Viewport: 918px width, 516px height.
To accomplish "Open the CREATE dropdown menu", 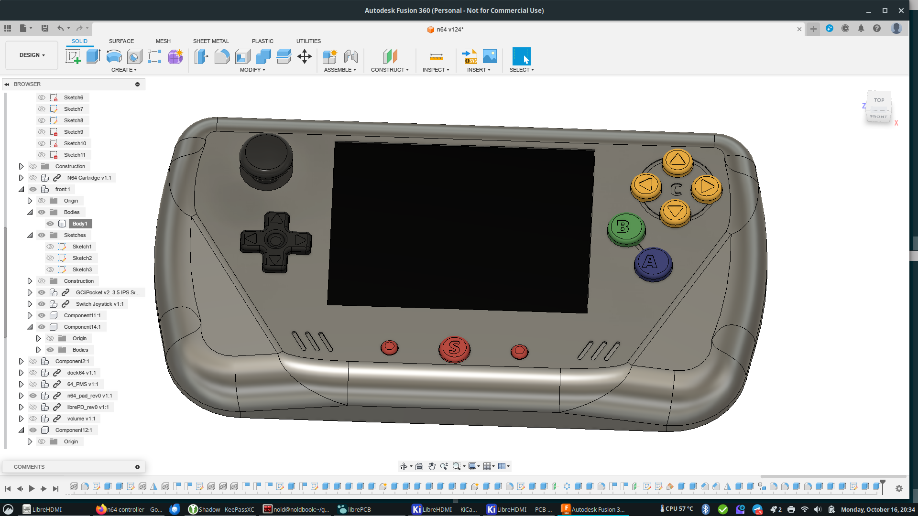I will click(x=124, y=70).
